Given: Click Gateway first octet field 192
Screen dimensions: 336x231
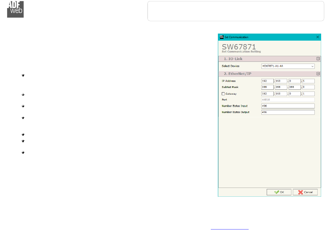Looking at the screenshot, I should 267,94.
